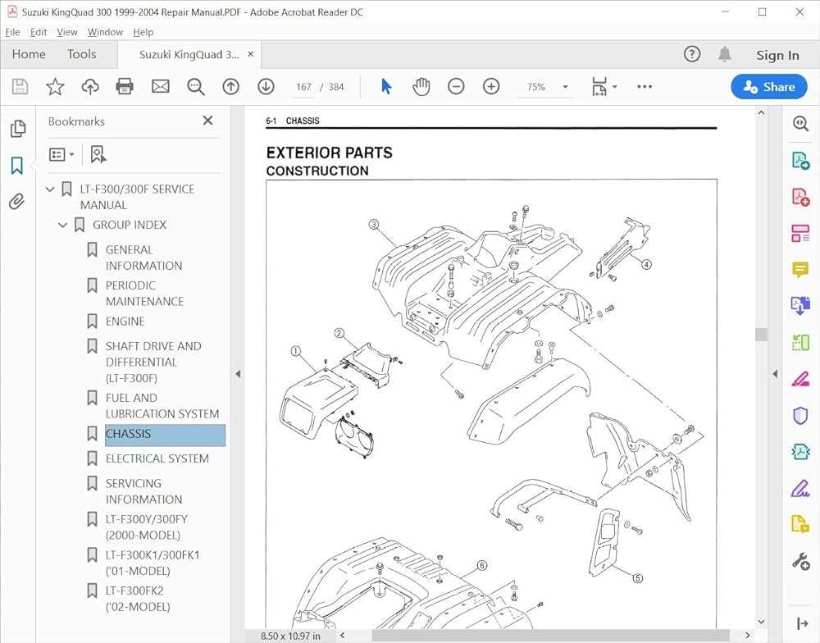Screen dimensions: 820x643
Task: Close the Suzuki KingQuad document tab
Action: click(250, 54)
